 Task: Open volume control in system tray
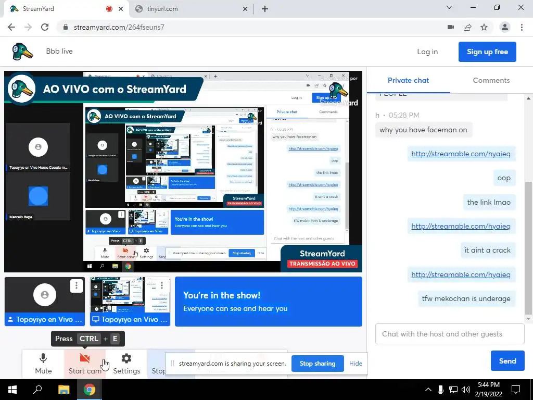pyautogui.click(x=466, y=390)
